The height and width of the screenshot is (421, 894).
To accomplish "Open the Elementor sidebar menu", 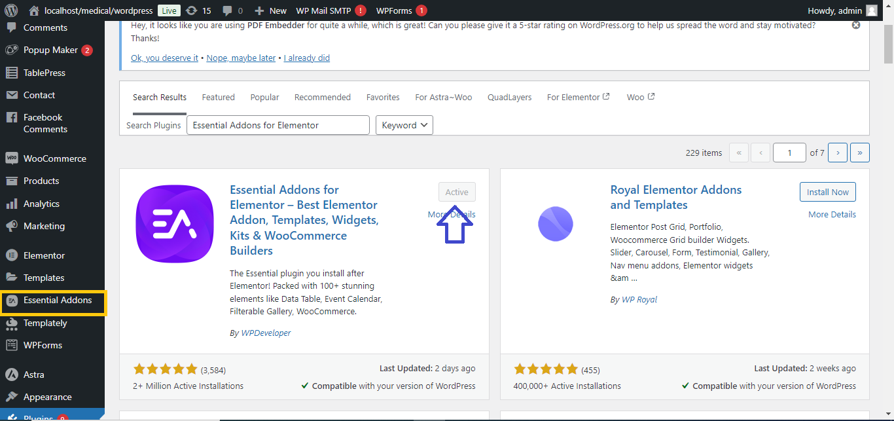I will (44, 255).
